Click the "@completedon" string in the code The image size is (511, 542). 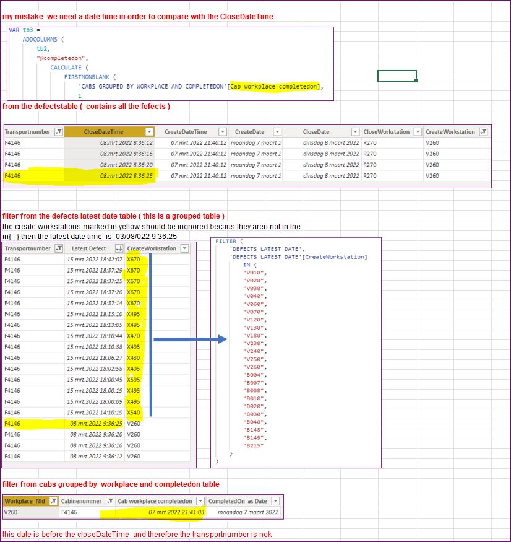(61, 58)
